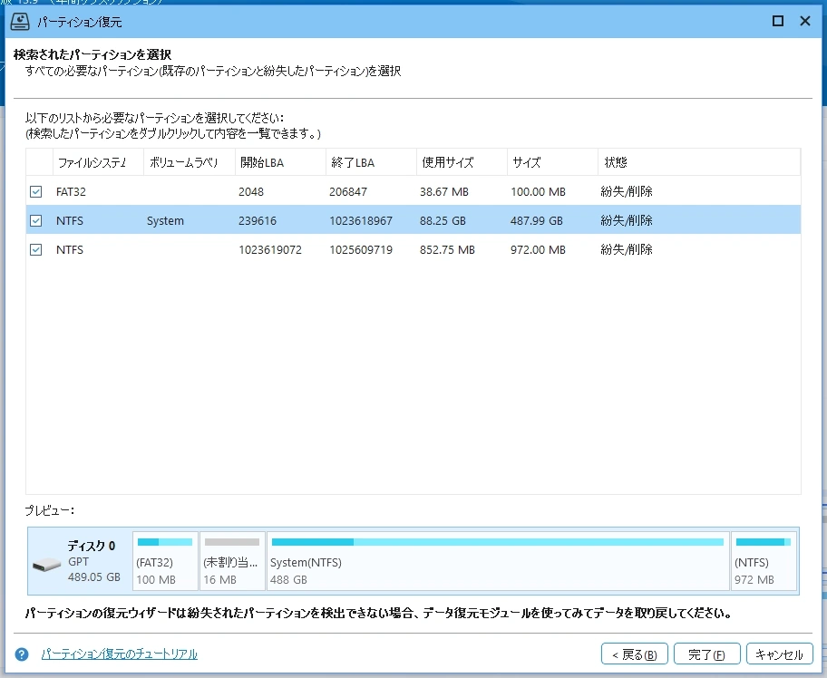This screenshot has height=678, width=827.
Task: Click 紛失/削除 status in FAT32 row
Action: tap(627, 191)
